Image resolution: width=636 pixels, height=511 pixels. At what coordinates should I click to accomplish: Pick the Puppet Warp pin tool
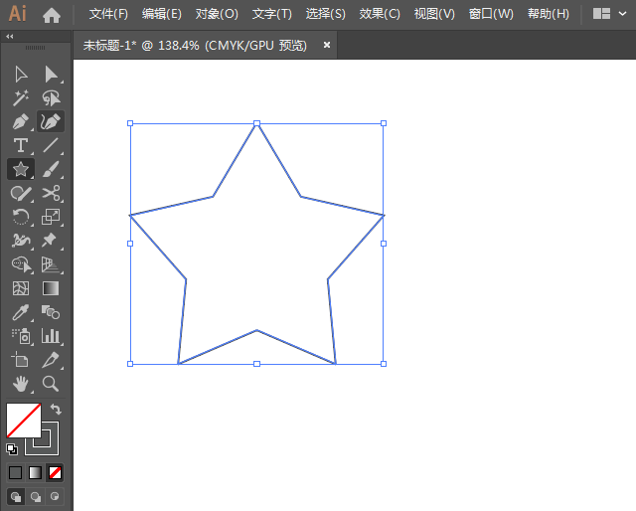click(x=50, y=240)
